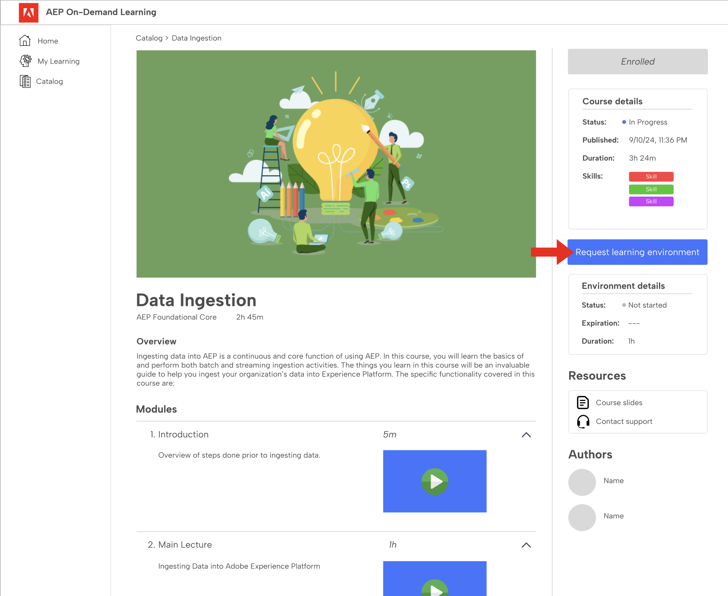The image size is (728, 596).
Task: Click the AEP Foundational Core label
Action: 176,317
